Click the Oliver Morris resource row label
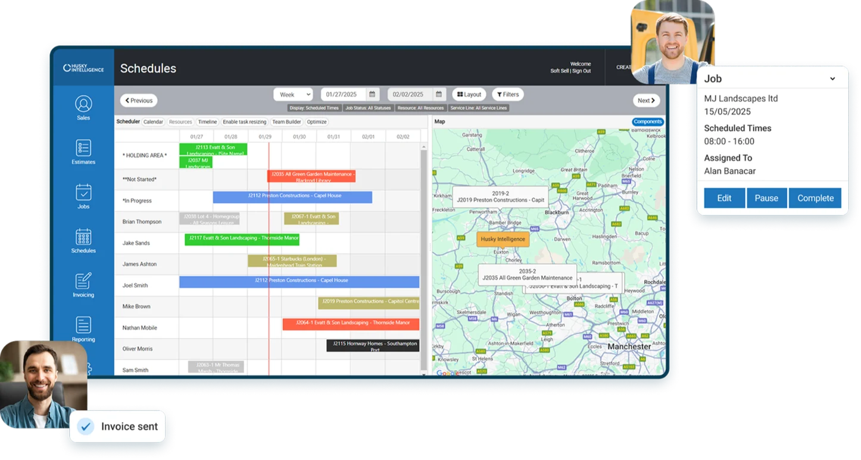The width and height of the screenshot is (861, 460). pos(138,349)
